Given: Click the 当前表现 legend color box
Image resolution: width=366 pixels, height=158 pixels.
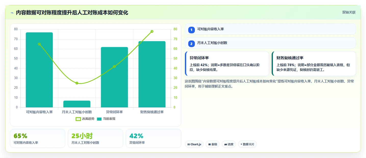Looking at the screenshot, I should coord(99,119).
